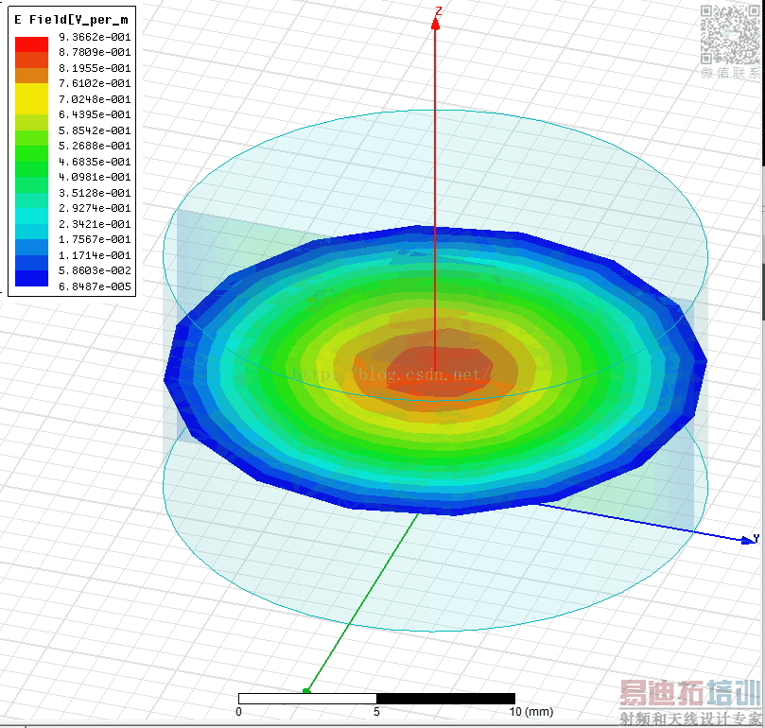Click the dark blue bottom legend swatch

[x=32, y=279]
